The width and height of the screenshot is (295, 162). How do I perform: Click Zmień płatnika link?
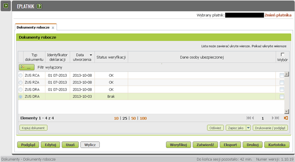[x=278, y=15]
